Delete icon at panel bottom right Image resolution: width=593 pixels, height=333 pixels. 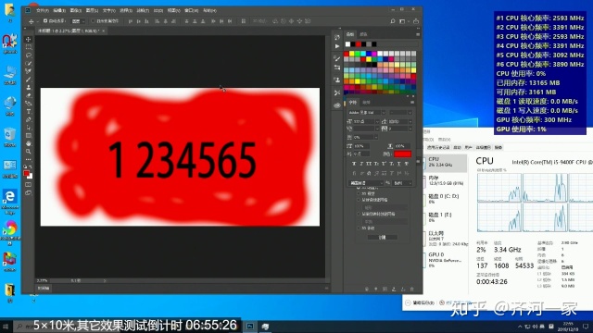pyautogui.click(x=411, y=289)
